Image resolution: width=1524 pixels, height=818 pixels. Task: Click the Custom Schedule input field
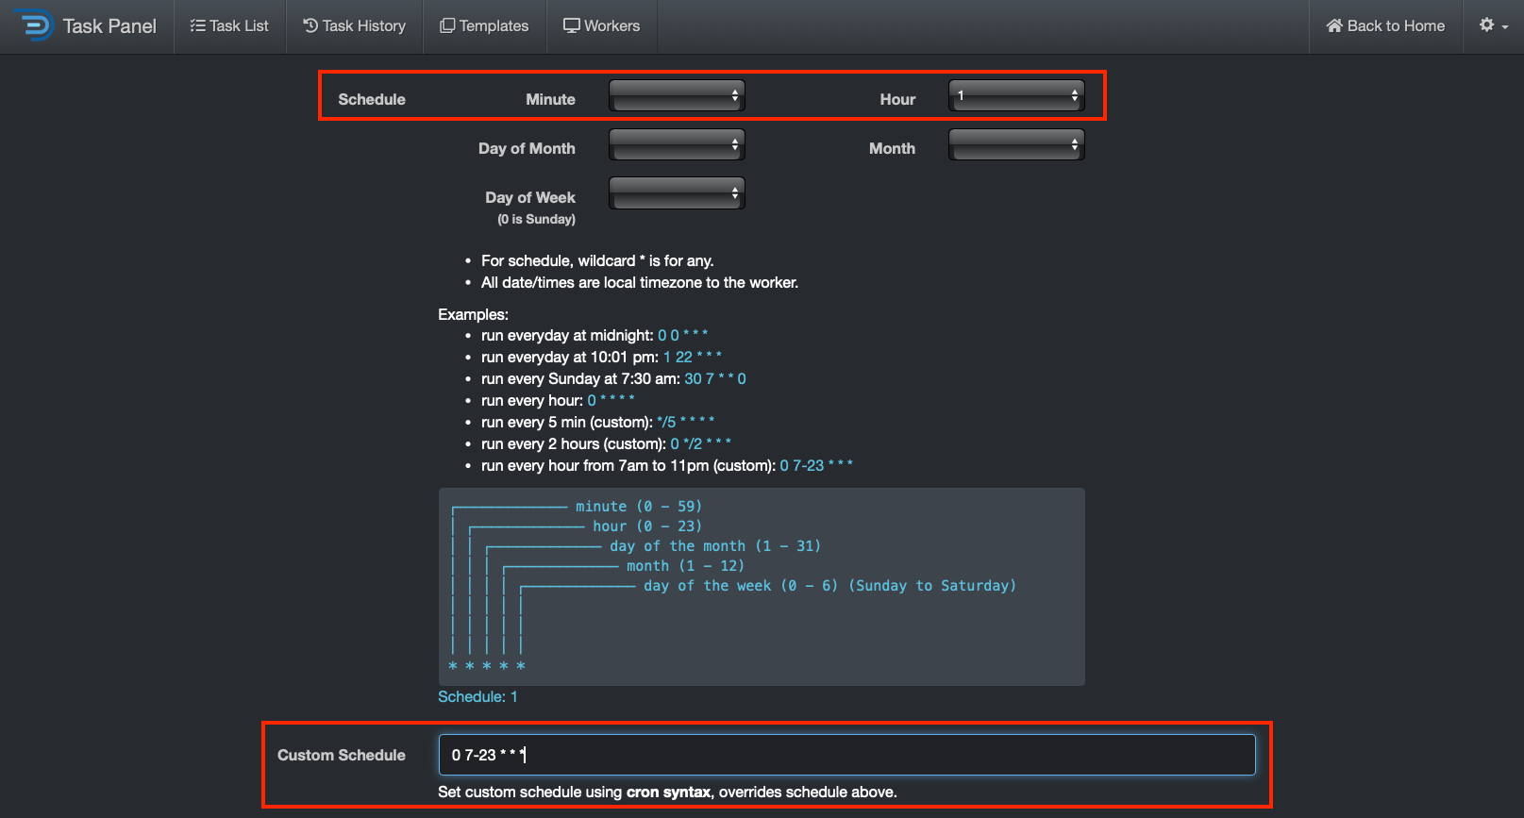[846, 755]
